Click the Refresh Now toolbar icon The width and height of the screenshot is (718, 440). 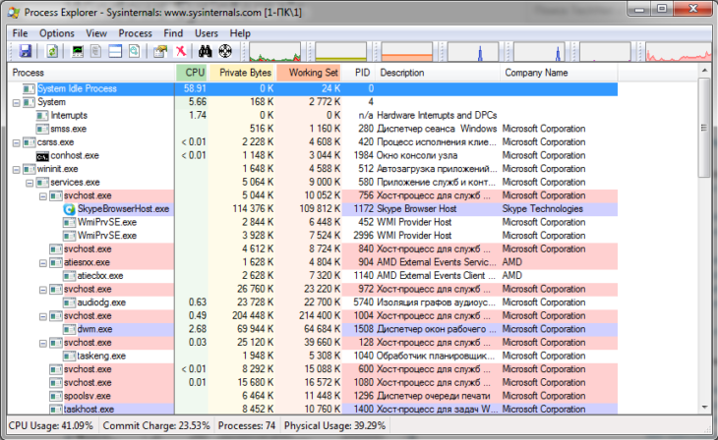point(52,51)
